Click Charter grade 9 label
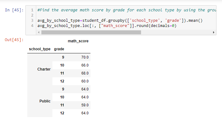The height and width of the screenshot is (126, 222). (63, 57)
